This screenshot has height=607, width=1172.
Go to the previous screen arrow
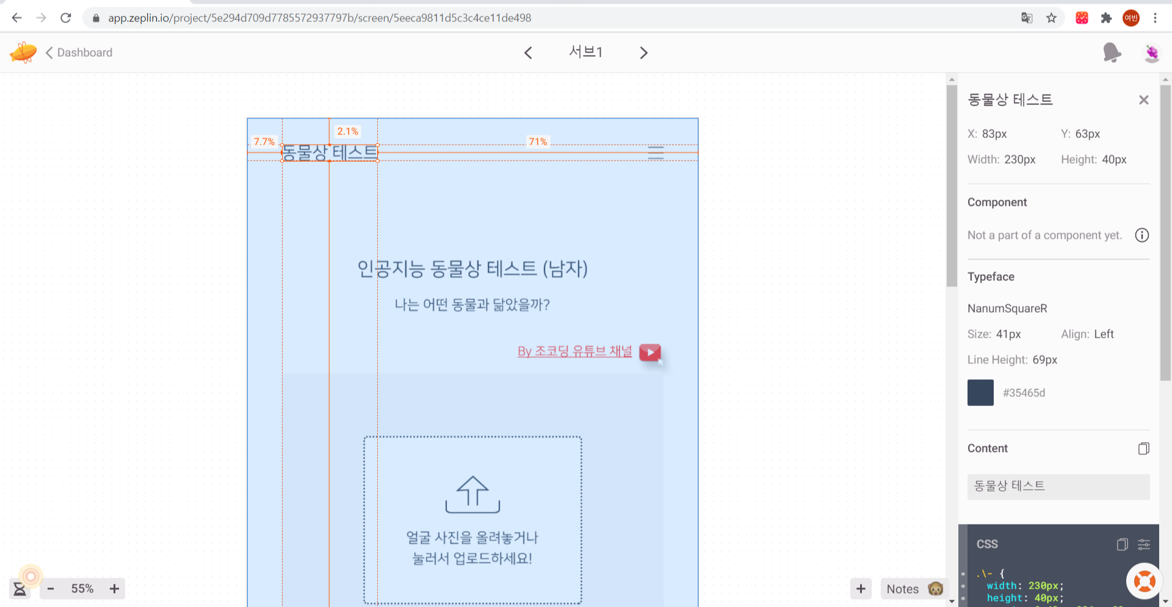point(528,53)
